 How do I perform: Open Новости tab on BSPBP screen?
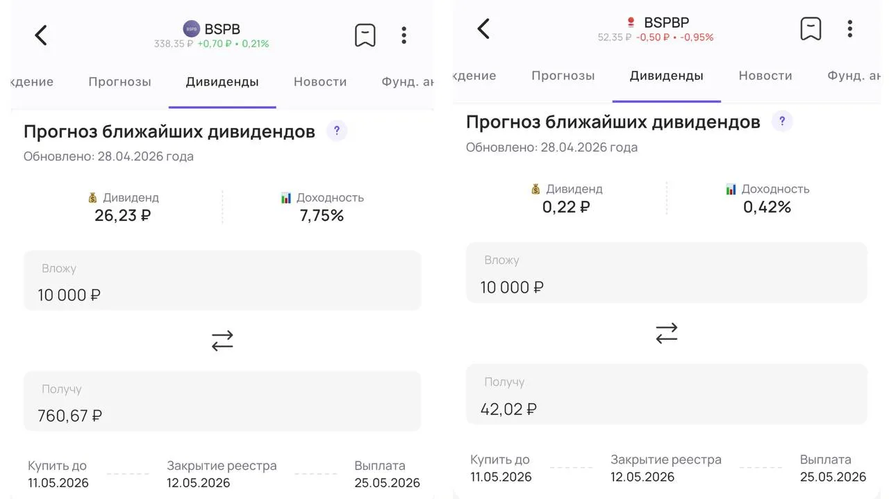[x=765, y=76]
